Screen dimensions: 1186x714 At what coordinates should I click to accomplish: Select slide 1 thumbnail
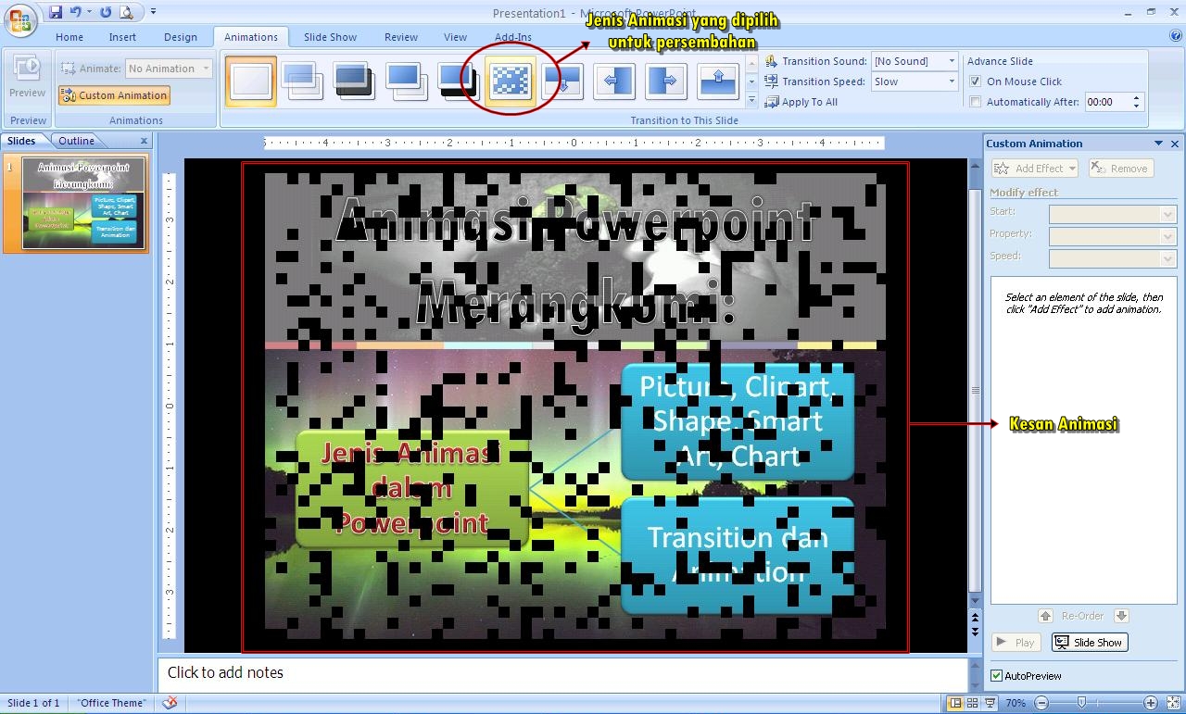83,204
